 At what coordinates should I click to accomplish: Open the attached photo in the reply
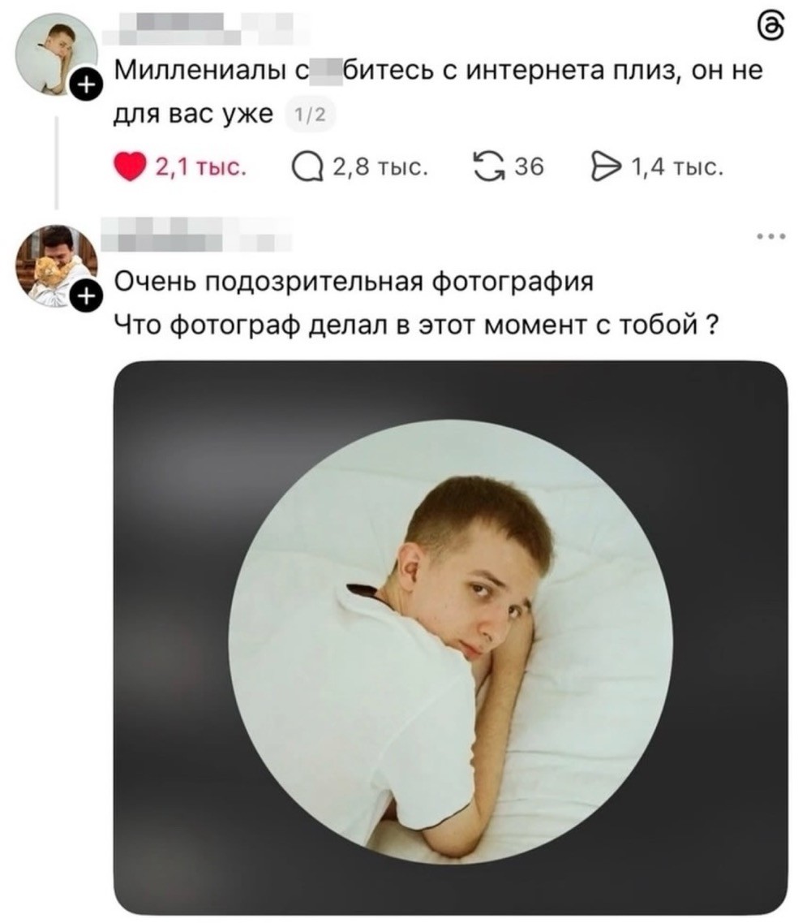(450, 639)
